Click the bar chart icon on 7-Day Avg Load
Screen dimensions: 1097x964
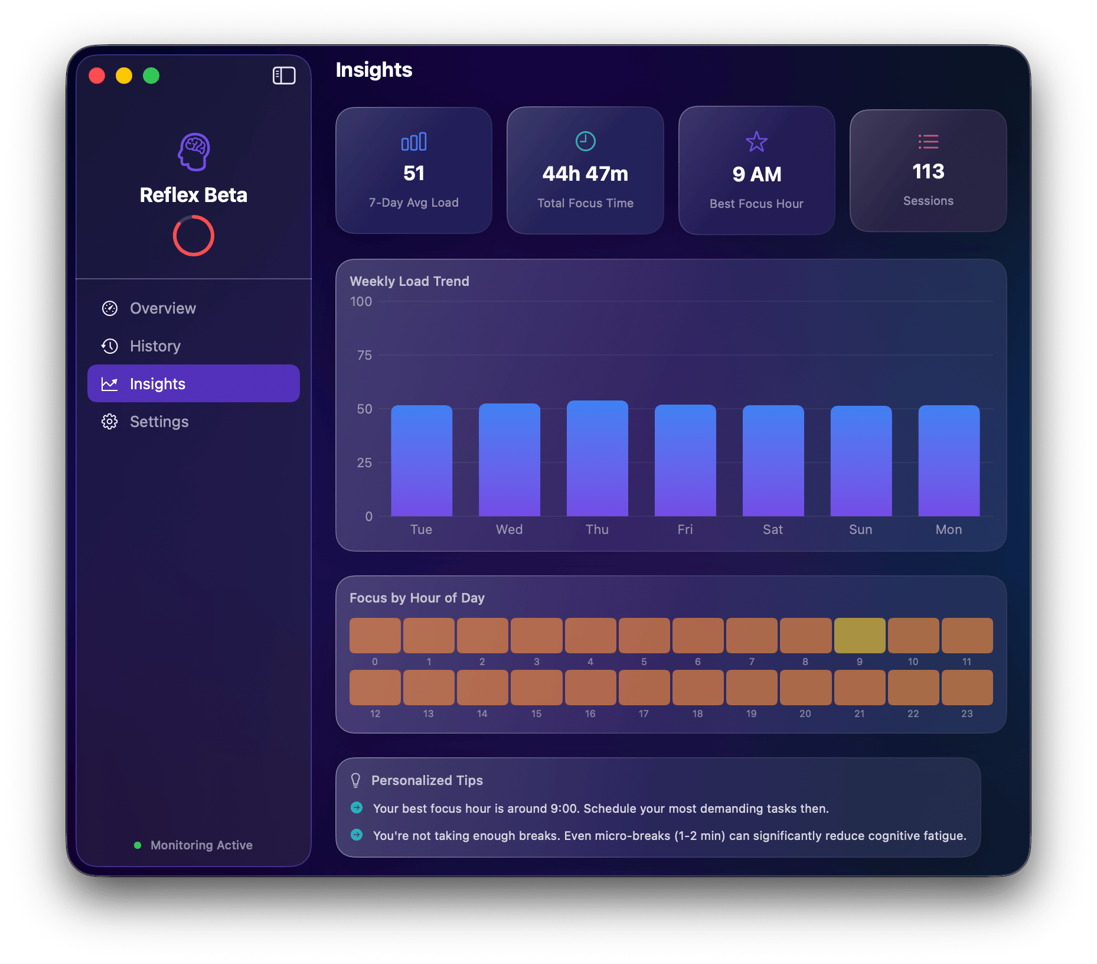pyautogui.click(x=413, y=142)
